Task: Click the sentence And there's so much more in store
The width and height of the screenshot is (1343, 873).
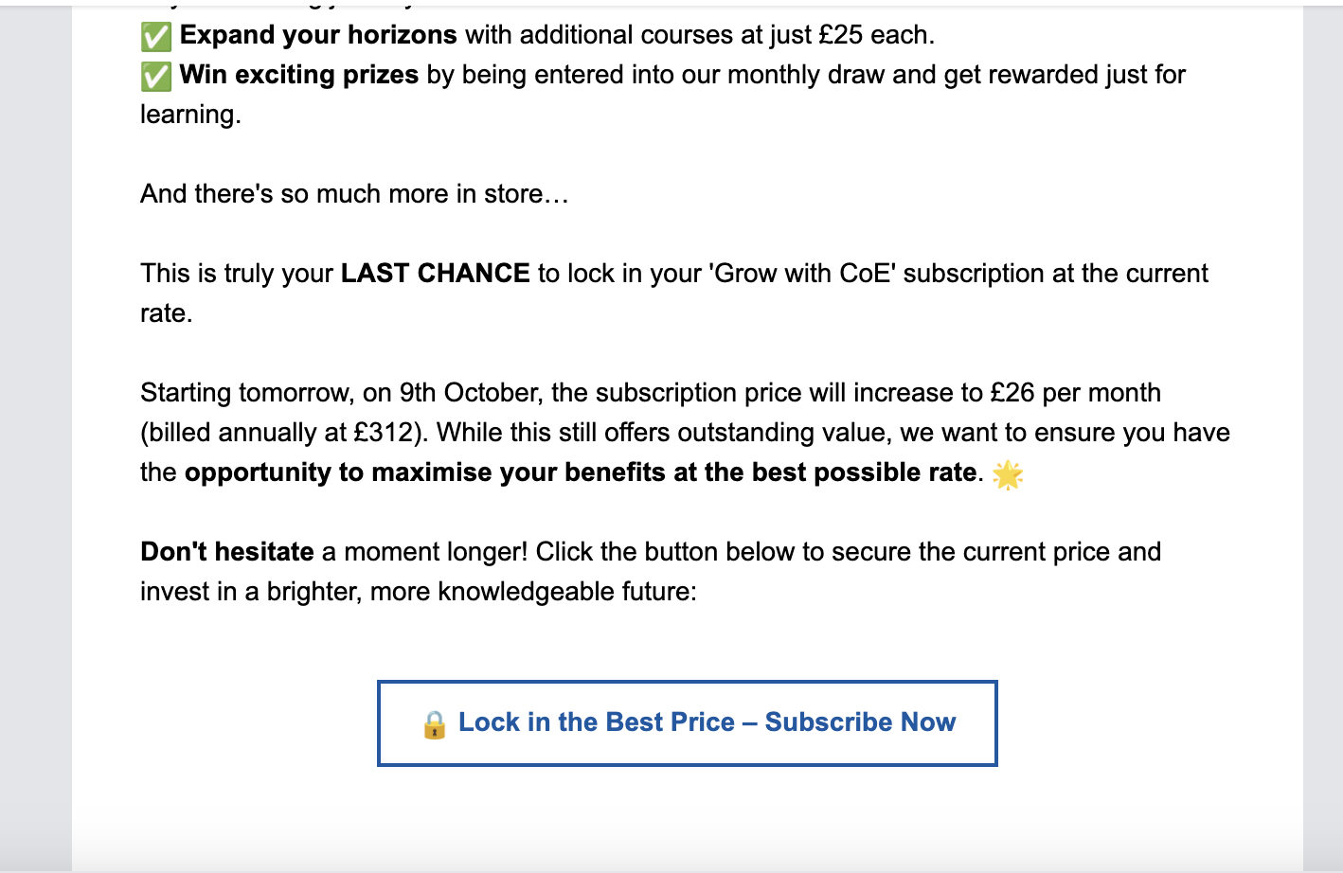Action: pos(354,194)
